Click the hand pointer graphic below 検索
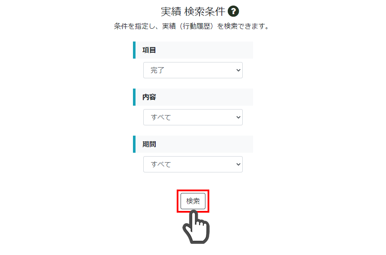386x255 pixels. coord(196,227)
